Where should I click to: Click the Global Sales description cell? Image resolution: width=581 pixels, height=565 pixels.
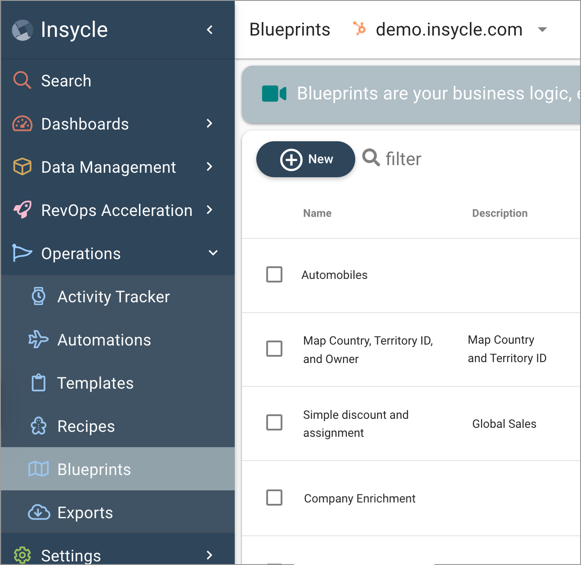[x=504, y=424]
